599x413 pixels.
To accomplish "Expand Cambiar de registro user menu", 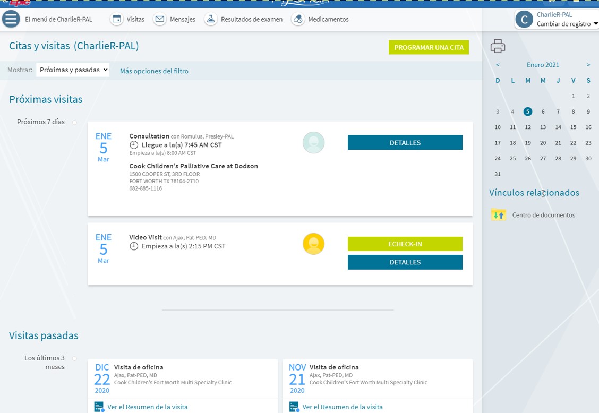I will (x=566, y=24).
